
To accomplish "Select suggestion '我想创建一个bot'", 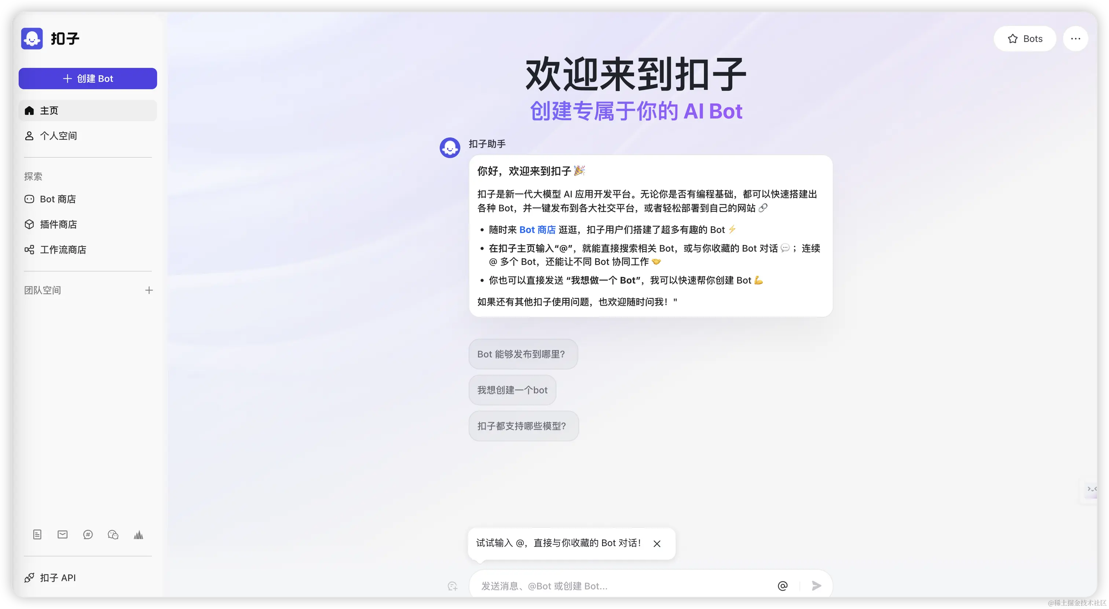I will point(512,390).
